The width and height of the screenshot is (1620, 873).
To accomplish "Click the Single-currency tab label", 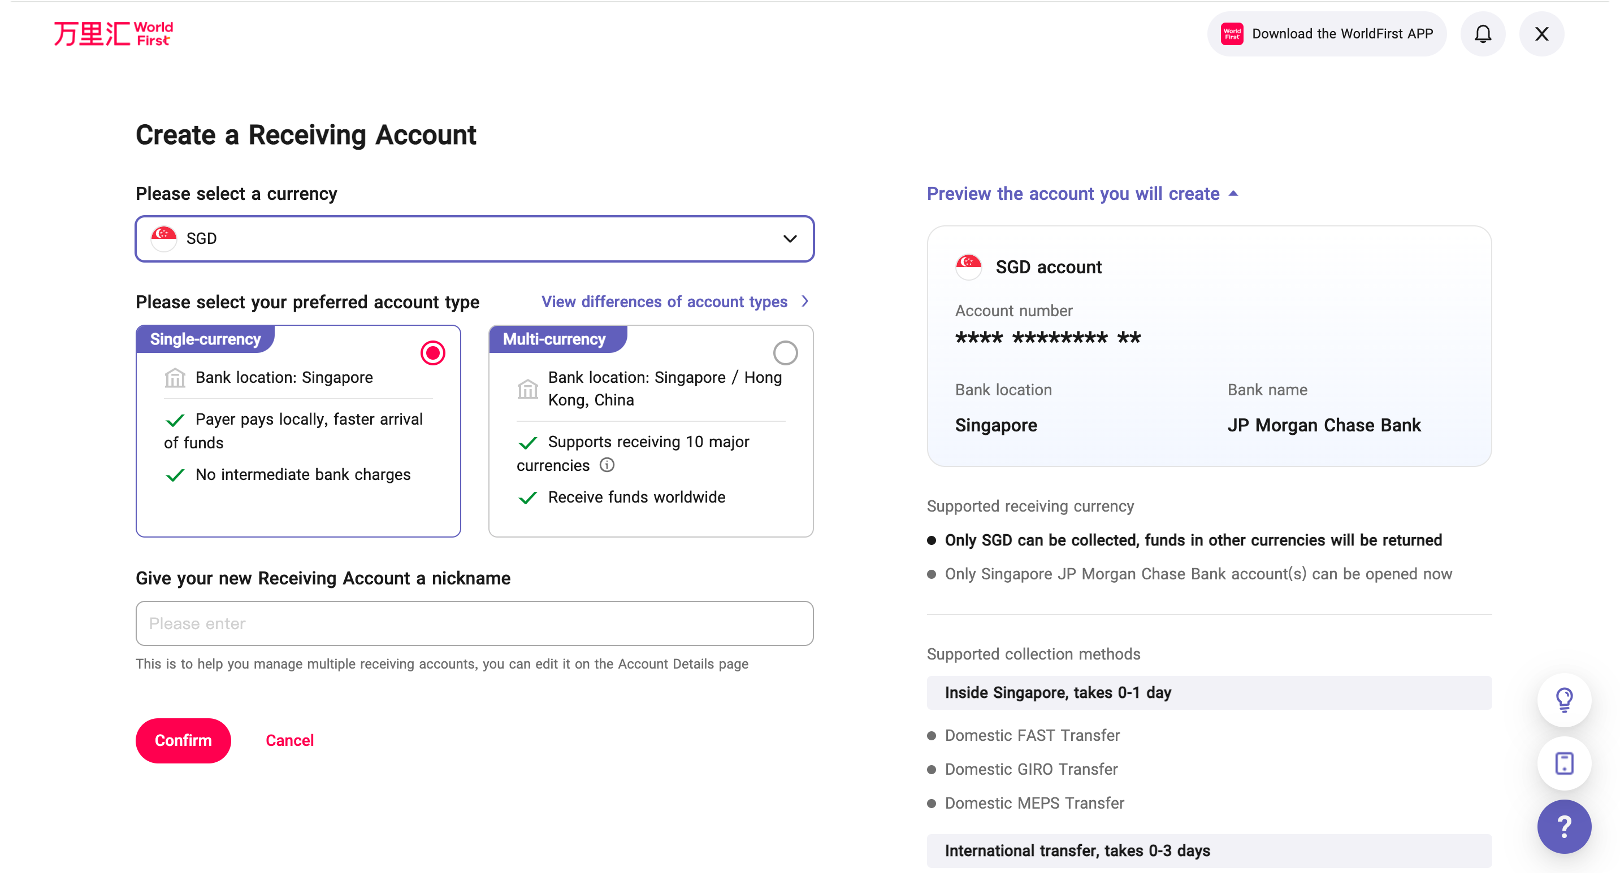I will 205,339.
